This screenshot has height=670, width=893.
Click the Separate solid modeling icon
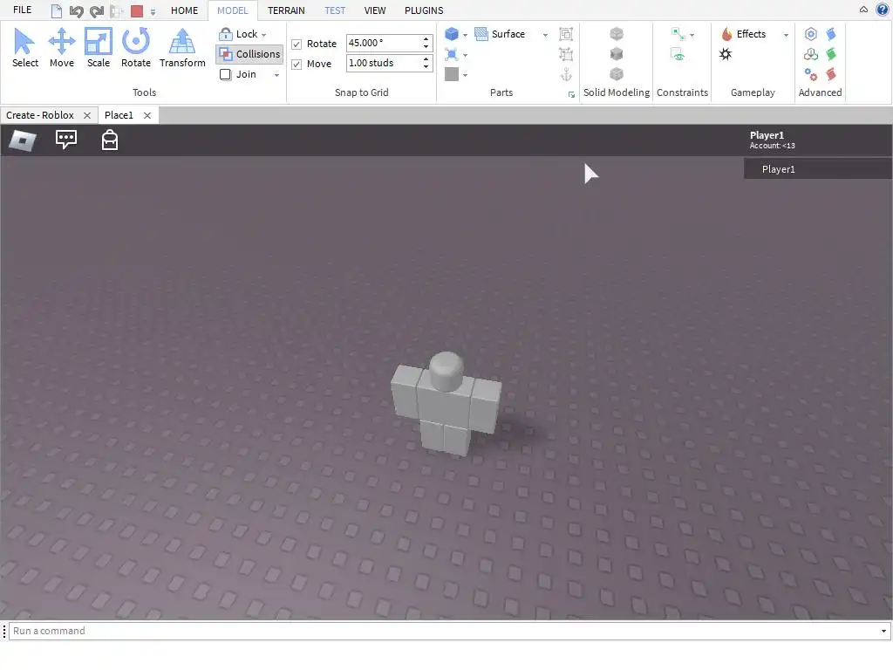pos(617,74)
